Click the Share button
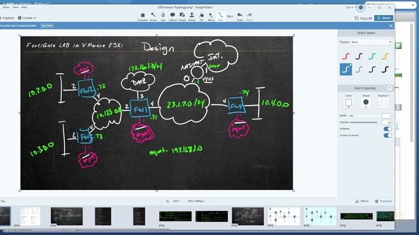 point(384,18)
